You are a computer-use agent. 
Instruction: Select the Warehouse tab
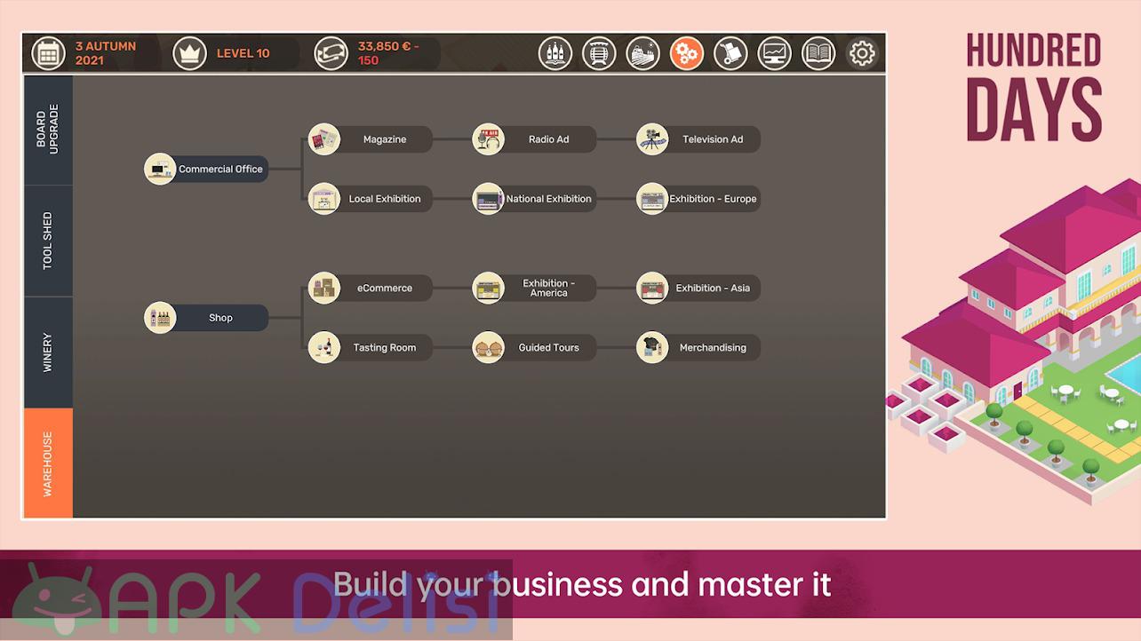click(48, 463)
